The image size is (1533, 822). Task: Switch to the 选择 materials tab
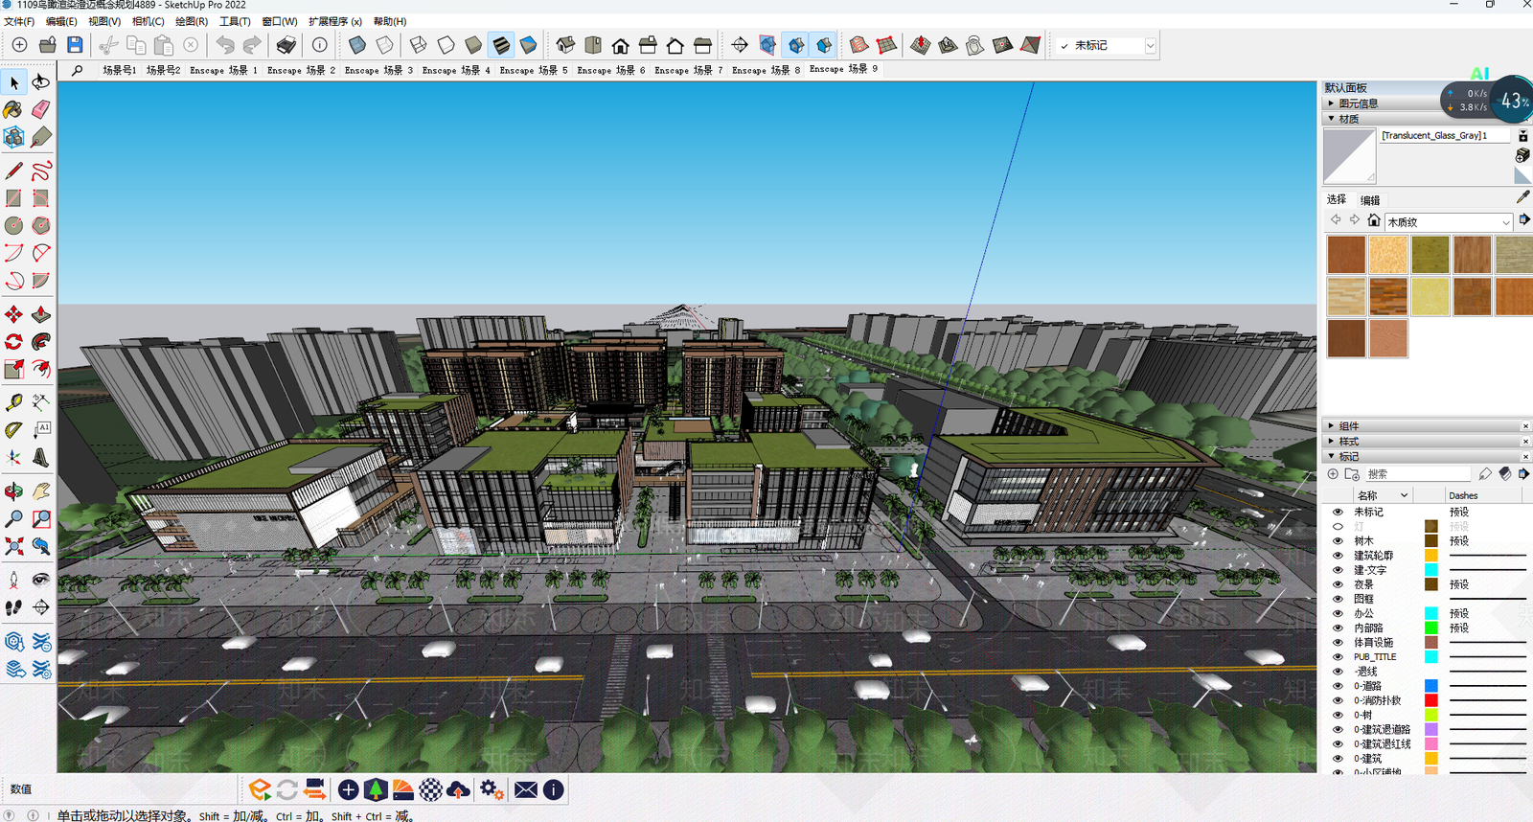tap(1337, 199)
